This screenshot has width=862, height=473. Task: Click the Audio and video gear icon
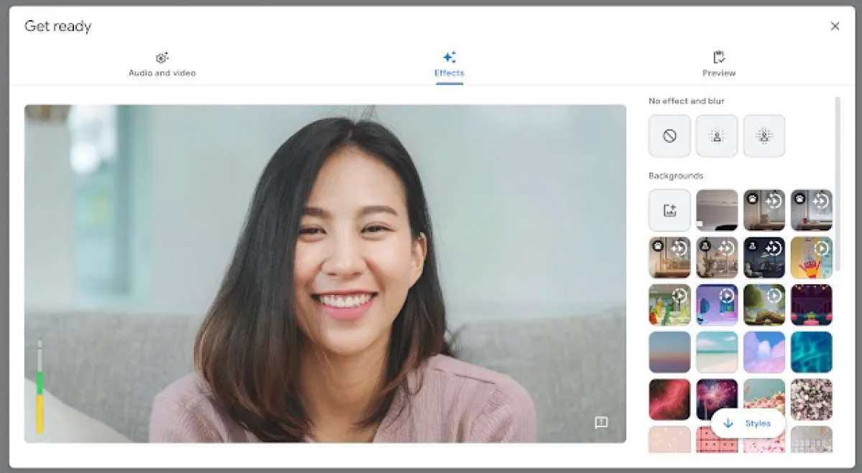[162, 57]
